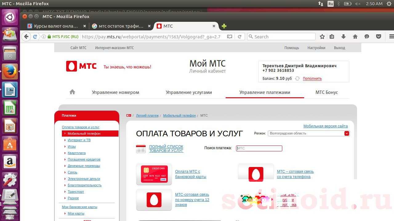Open Помощь link
Viewport: 394px width, 221px height.
[291, 48]
